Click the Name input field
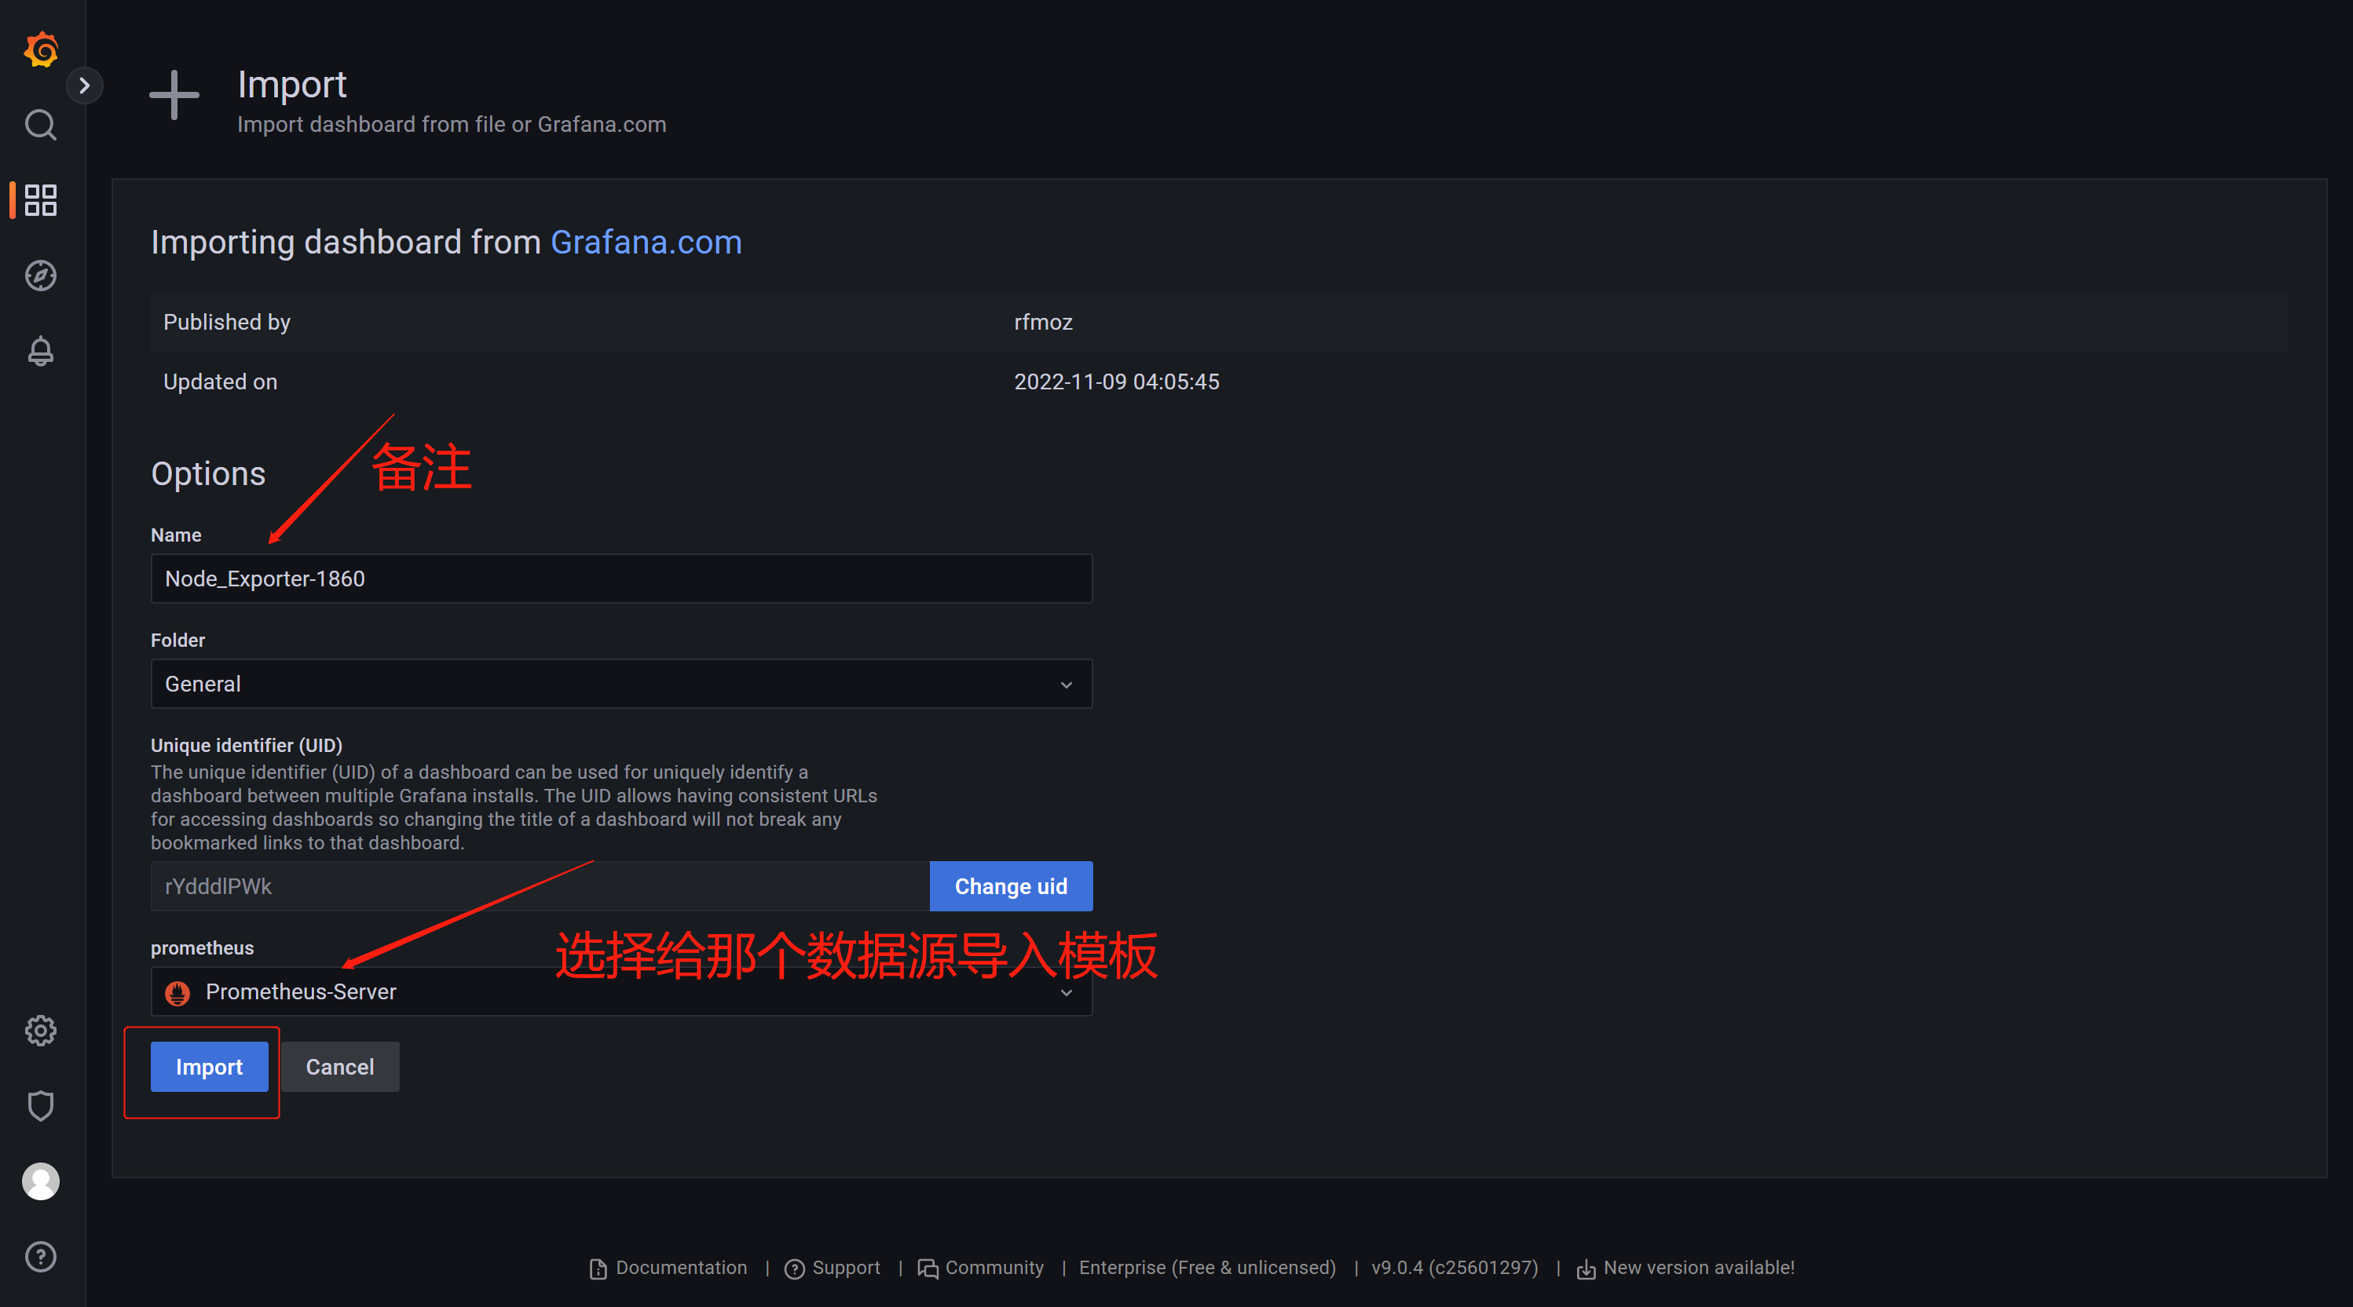 [x=621, y=579]
